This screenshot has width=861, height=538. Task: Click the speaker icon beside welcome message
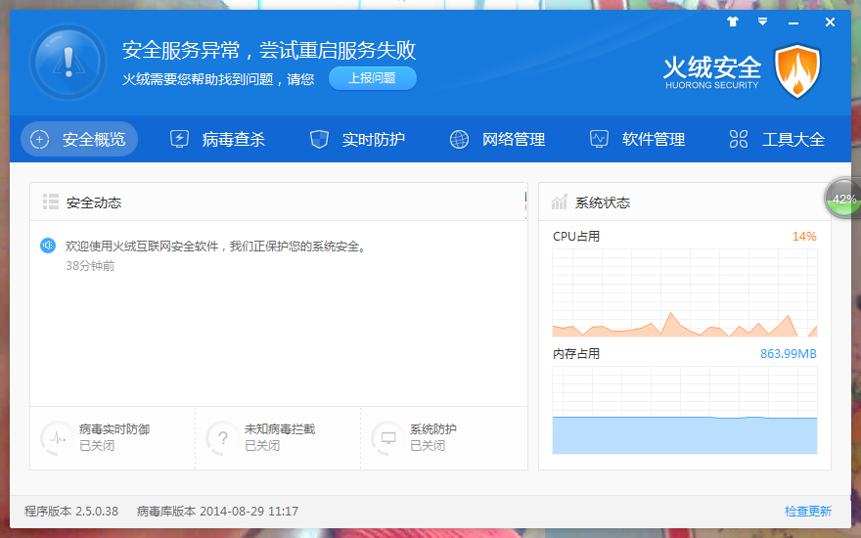tap(48, 246)
